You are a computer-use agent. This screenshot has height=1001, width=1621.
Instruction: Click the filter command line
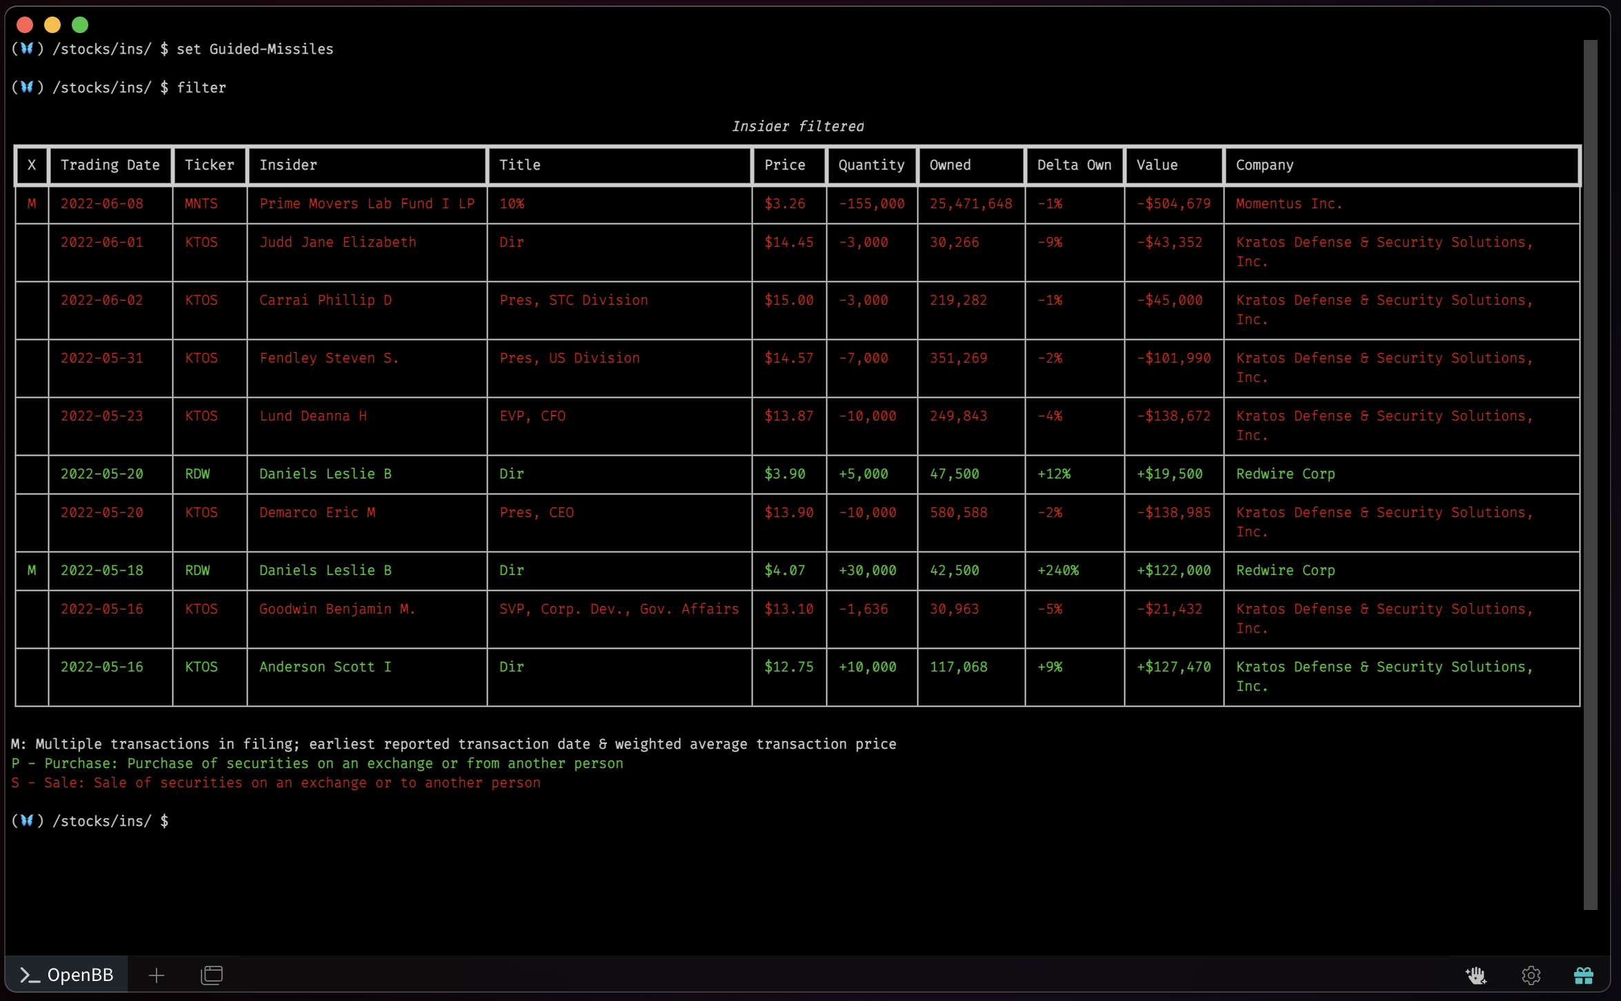coord(119,88)
